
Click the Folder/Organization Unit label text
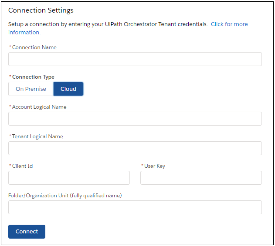pos(65,196)
